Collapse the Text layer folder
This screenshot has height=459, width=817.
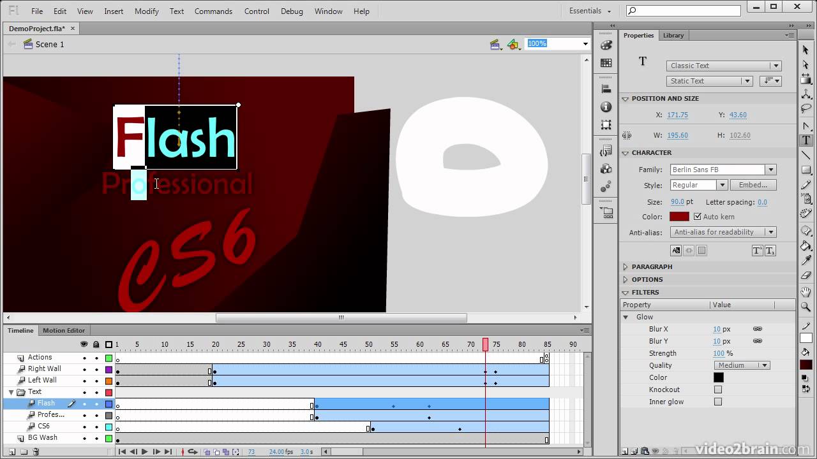click(11, 392)
